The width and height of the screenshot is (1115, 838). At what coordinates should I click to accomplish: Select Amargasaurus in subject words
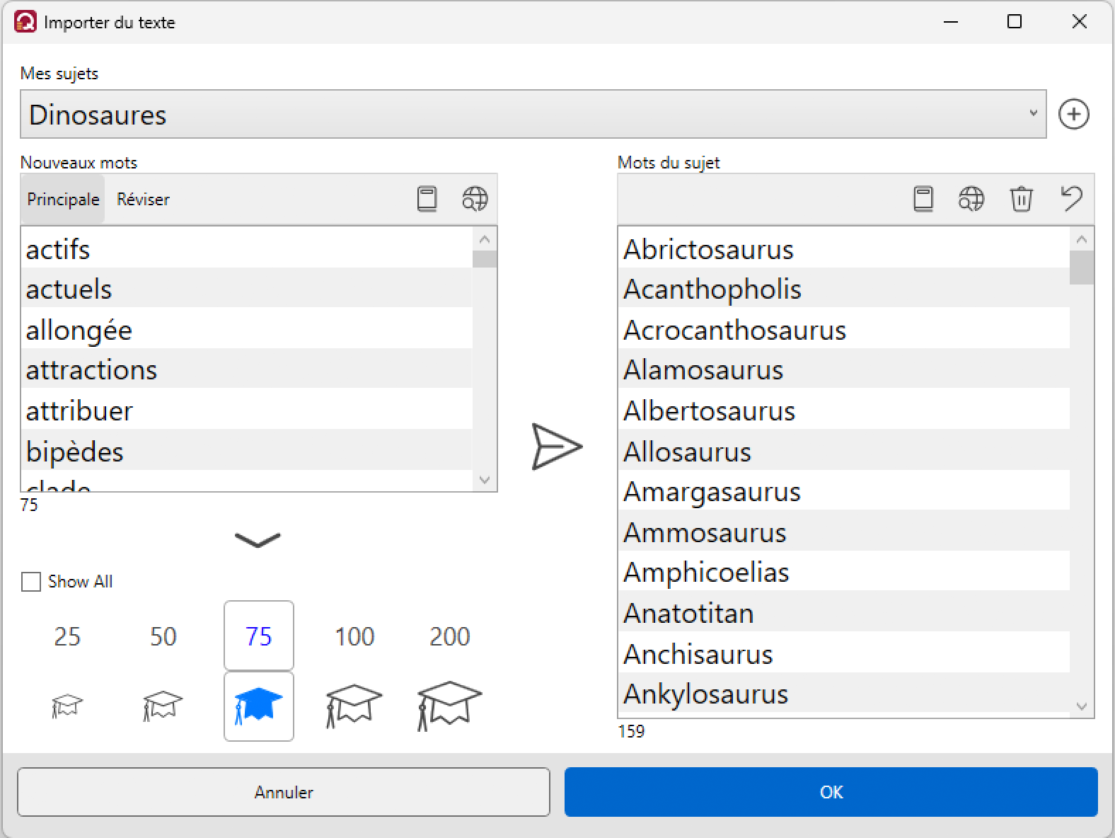tap(843, 491)
